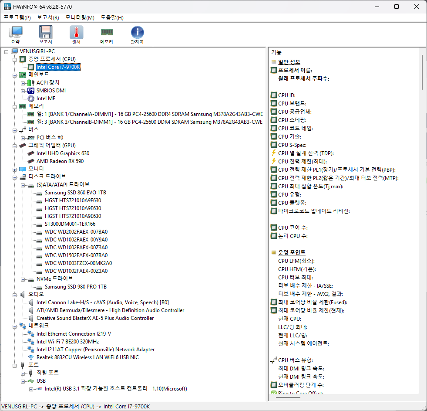
Task: Click the CPU 터보 최대: row
Action: (295, 277)
